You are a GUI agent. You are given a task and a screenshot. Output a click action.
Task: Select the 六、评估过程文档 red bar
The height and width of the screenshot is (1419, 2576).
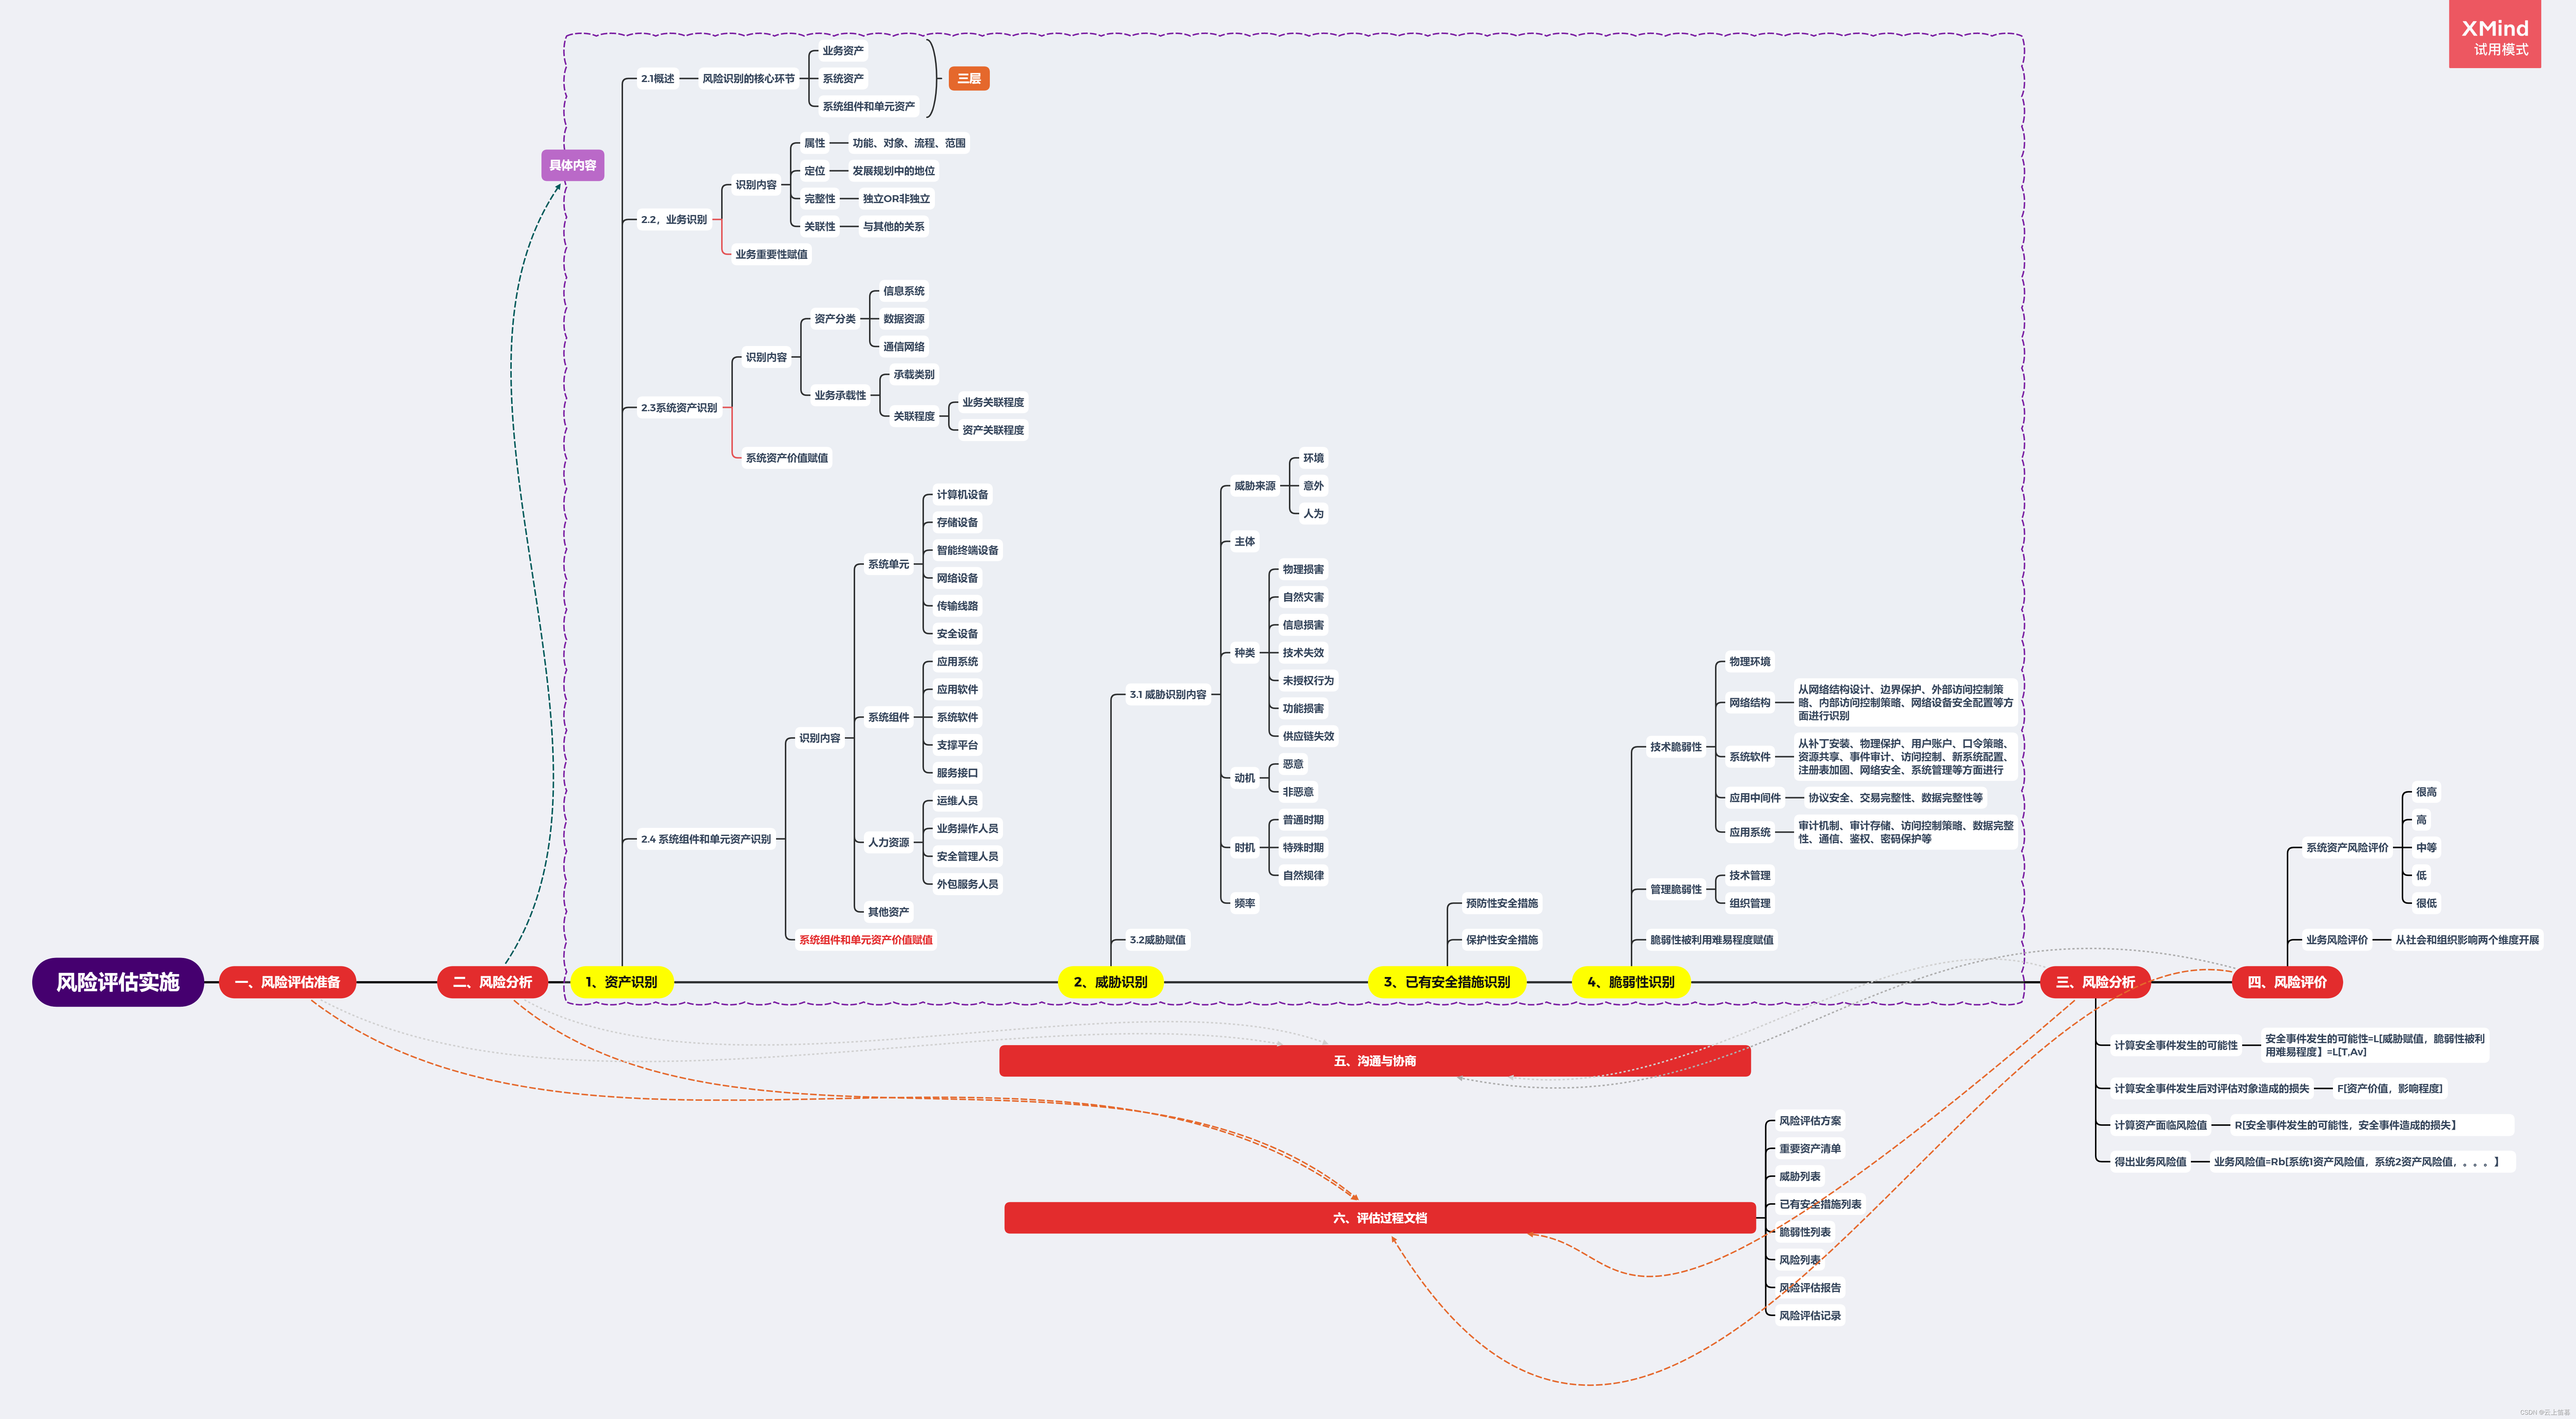tap(1380, 1218)
